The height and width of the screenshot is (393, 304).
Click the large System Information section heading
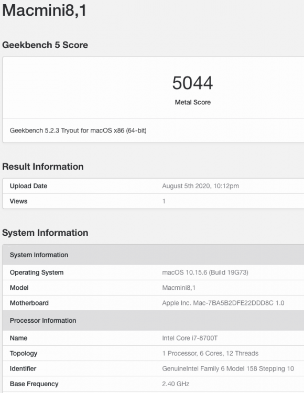45,233
